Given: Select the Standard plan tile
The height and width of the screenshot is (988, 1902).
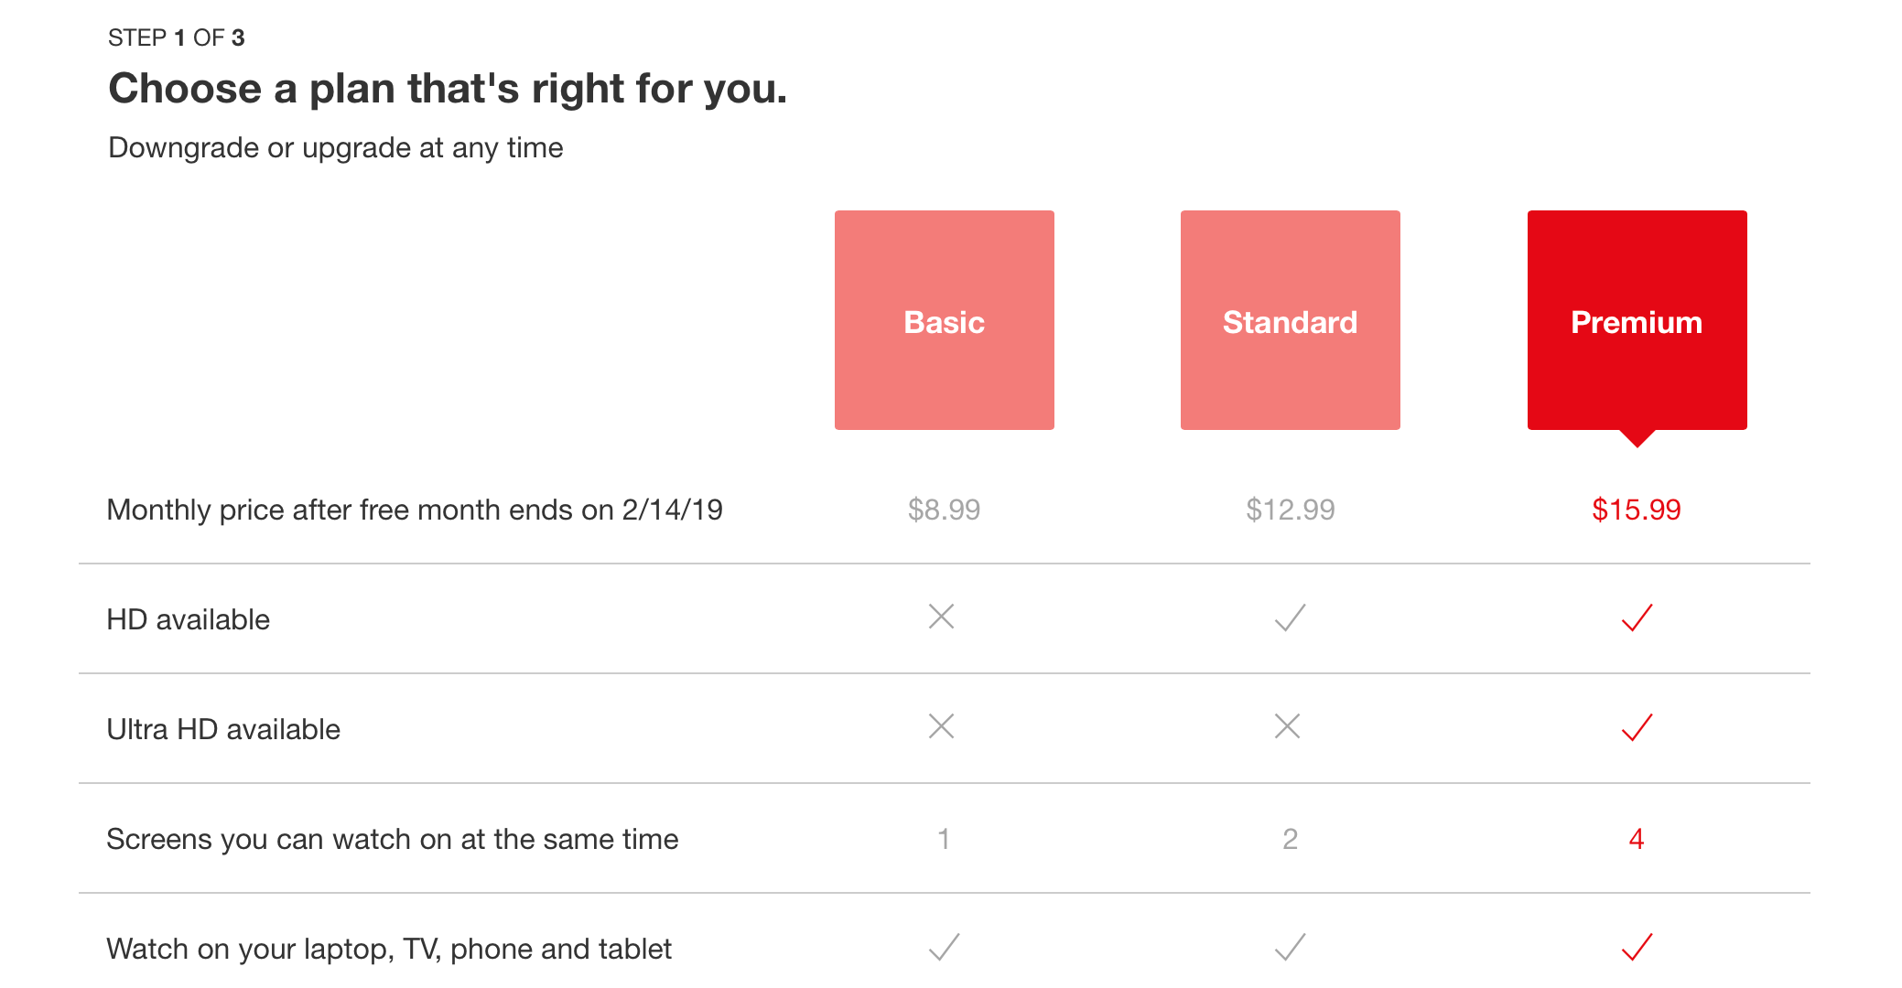Looking at the screenshot, I should pos(1290,320).
